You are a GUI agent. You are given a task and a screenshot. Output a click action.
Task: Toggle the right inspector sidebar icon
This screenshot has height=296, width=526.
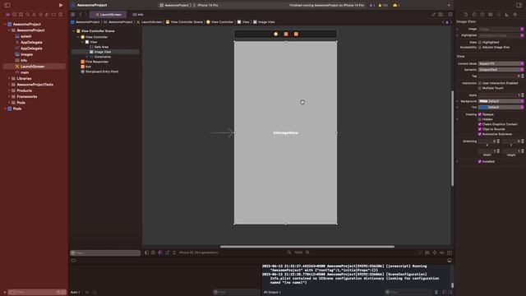click(x=519, y=5)
